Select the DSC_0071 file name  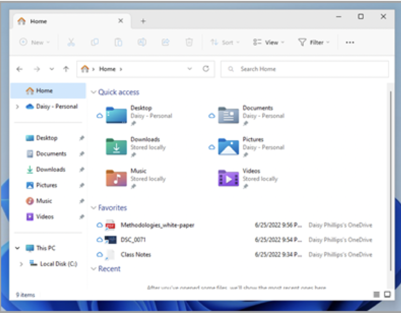(133, 240)
